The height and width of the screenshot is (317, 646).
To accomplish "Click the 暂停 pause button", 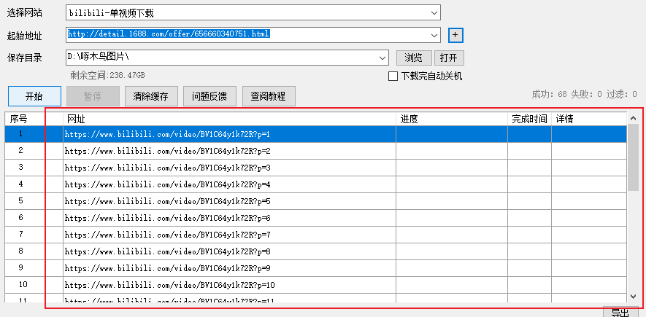I will [x=93, y=96].
